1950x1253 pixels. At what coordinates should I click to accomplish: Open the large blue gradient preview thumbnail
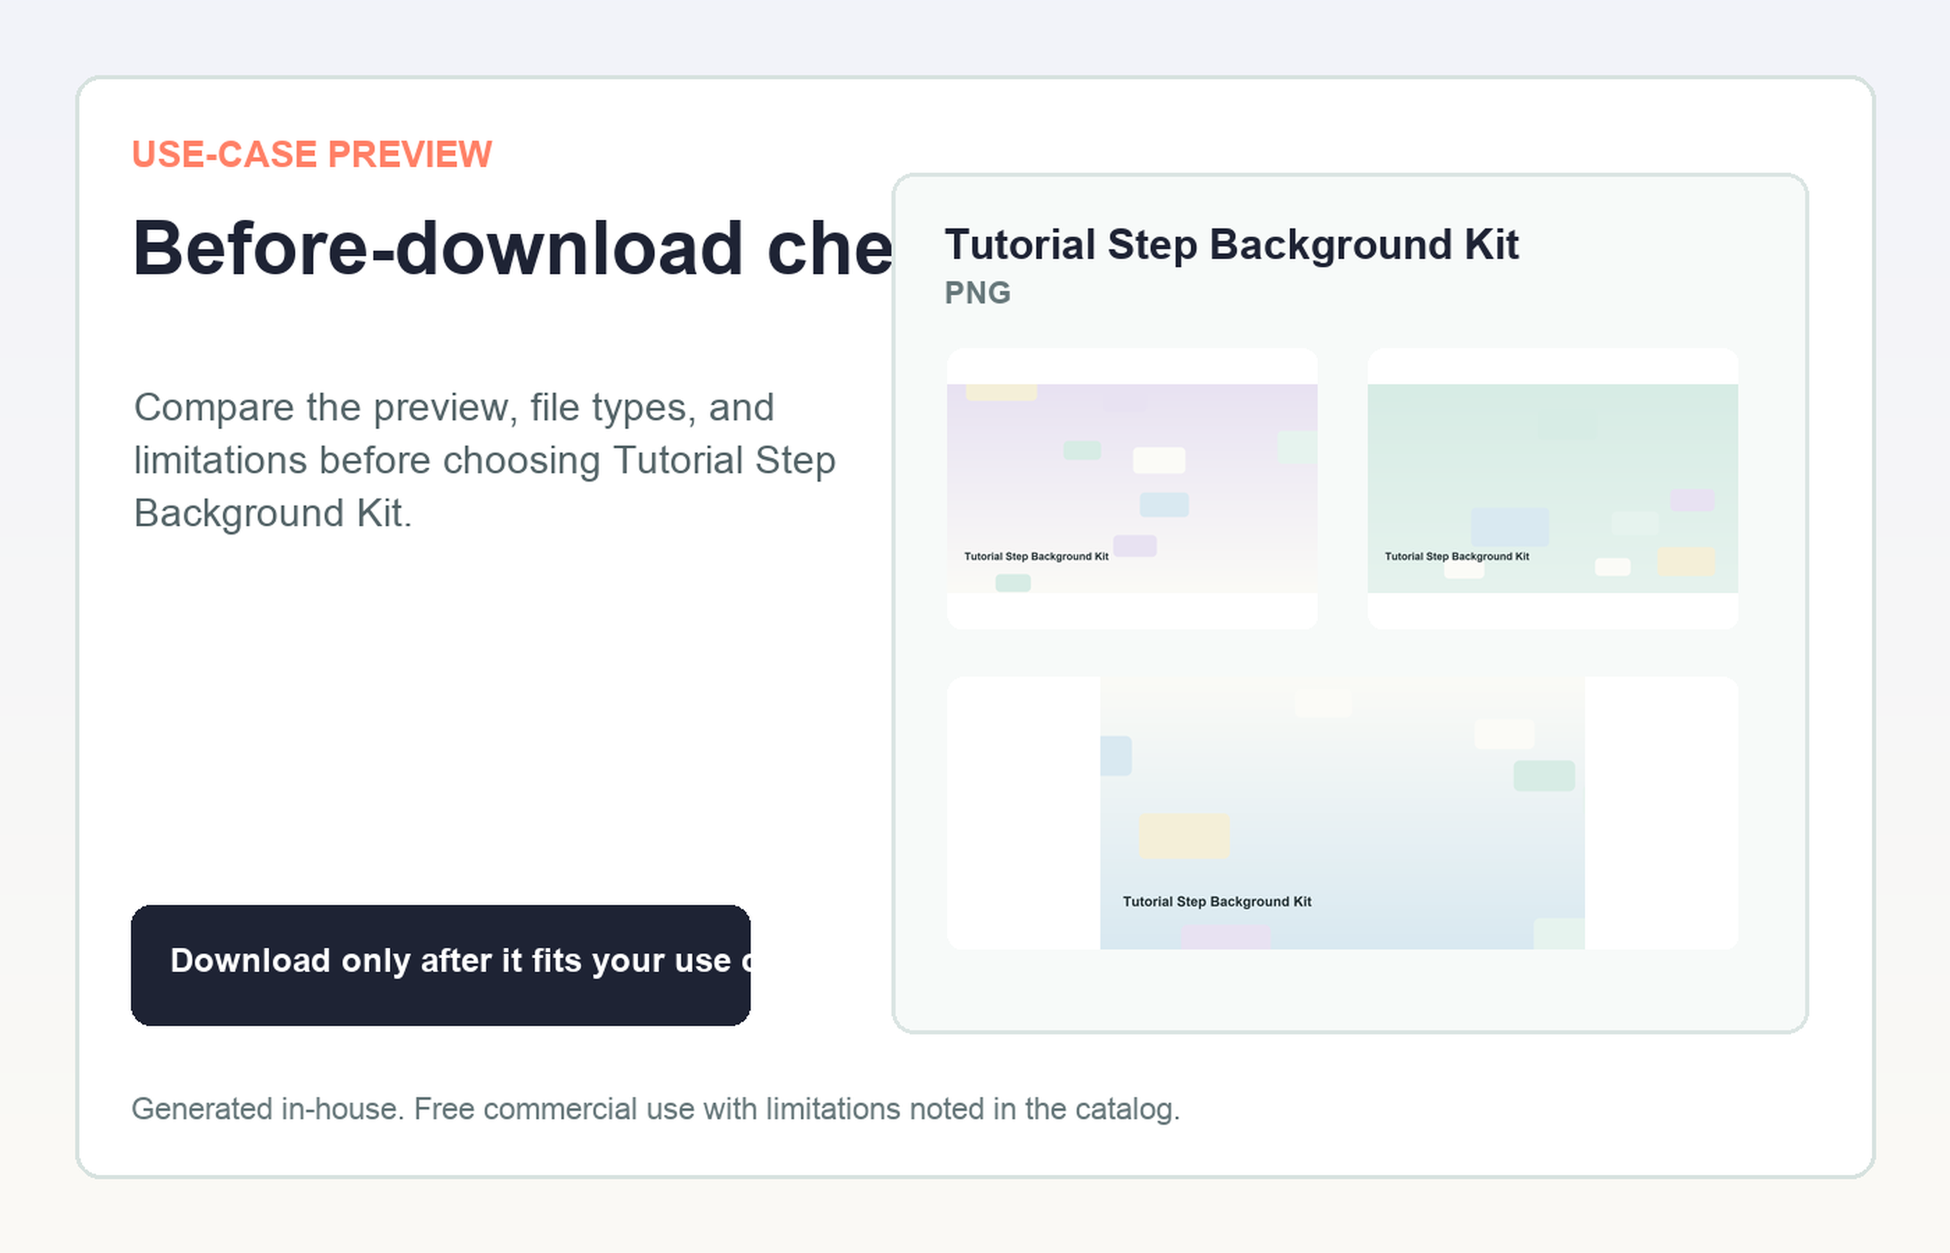coord(1342,813)
